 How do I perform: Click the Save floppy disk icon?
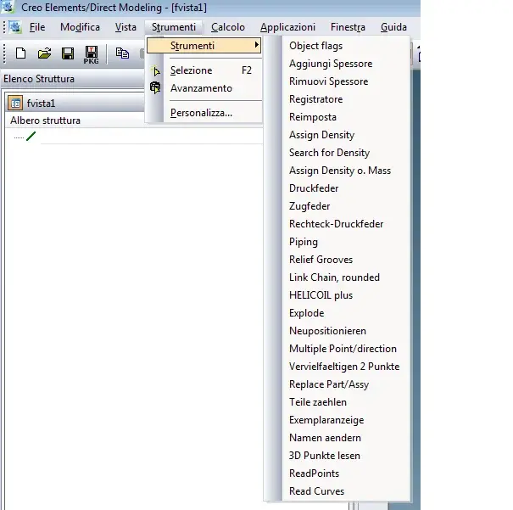68,53
